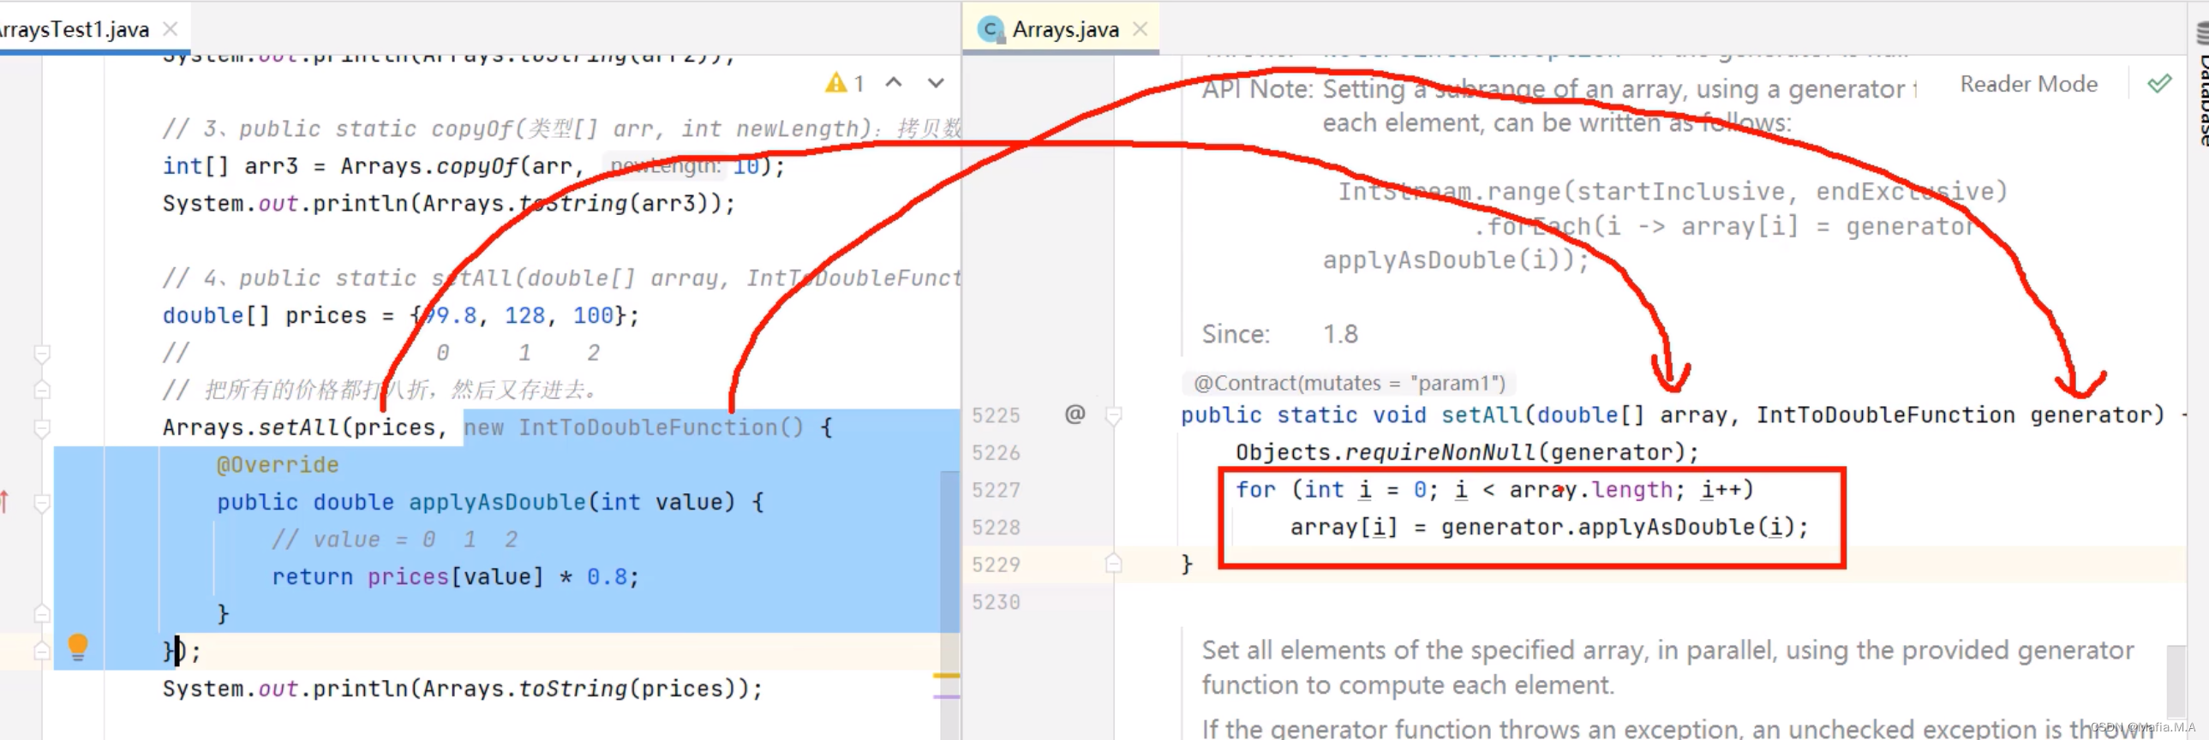Image resolution: width=2209 pixels, height=740 pixels.
Task: Toggle Reader Mode in Arrays.java
Action: tap(2028, 84)
